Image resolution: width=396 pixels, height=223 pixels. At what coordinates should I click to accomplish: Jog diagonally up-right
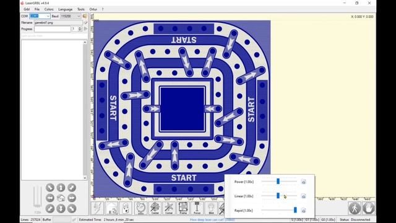click(72, 187)
